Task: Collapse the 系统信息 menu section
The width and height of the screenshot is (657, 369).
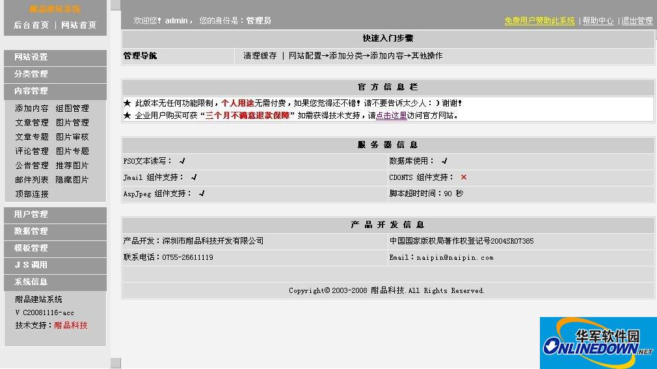Action: click(55, 282)
